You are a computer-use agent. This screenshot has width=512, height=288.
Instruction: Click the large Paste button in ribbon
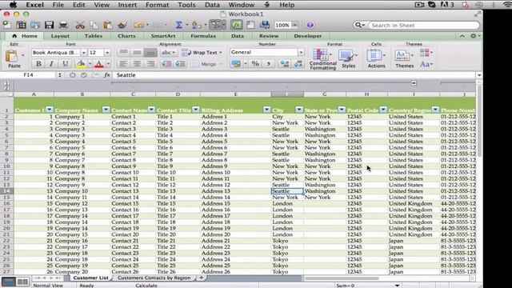tap(13, 58)
